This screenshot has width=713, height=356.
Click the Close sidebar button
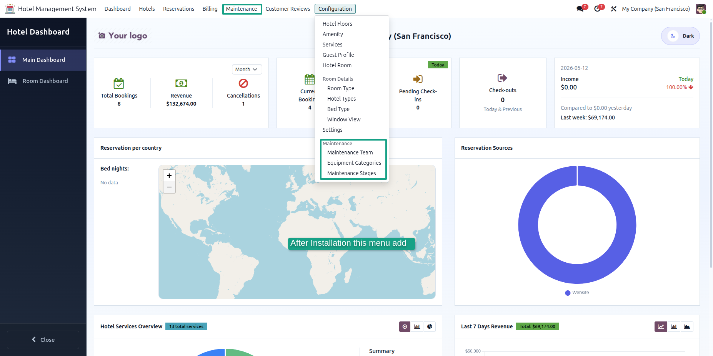[x=43, y=340]
